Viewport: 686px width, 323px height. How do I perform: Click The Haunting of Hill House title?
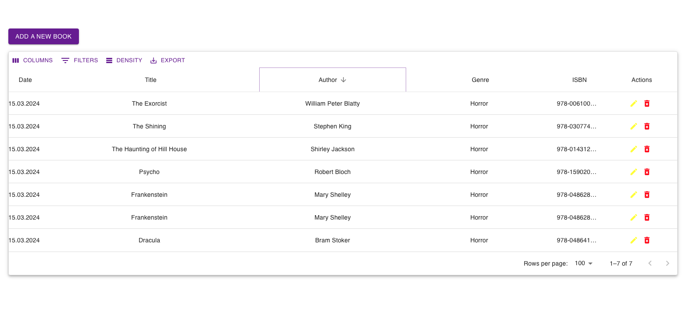[x=149, y=149]
